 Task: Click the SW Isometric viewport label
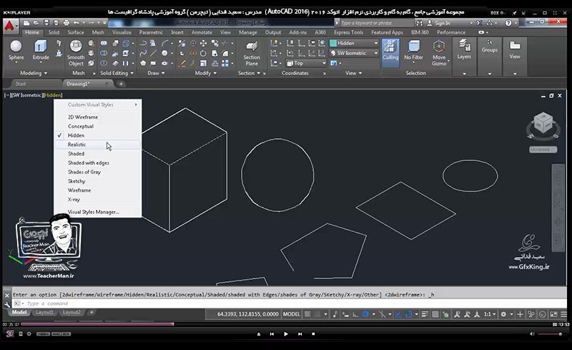pyautogui.click(x=27, y=95)
